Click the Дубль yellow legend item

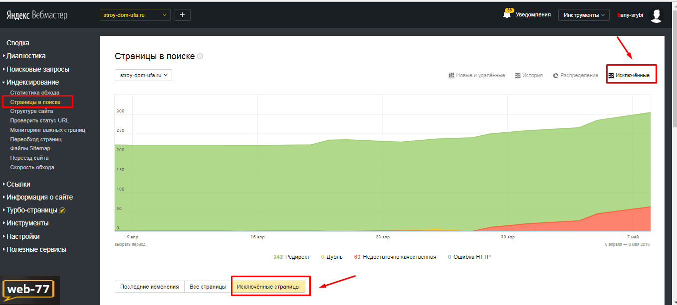coord(332,257)
